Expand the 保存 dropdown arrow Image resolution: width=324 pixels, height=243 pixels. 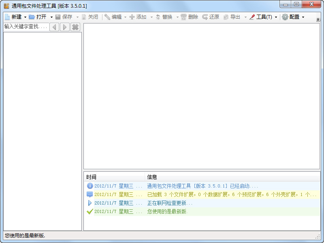tap(77, 17)
